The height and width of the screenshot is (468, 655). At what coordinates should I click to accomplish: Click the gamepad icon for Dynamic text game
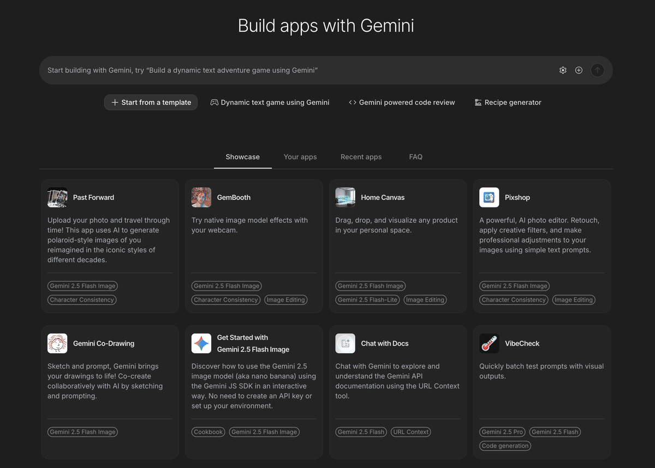point(215,102)
